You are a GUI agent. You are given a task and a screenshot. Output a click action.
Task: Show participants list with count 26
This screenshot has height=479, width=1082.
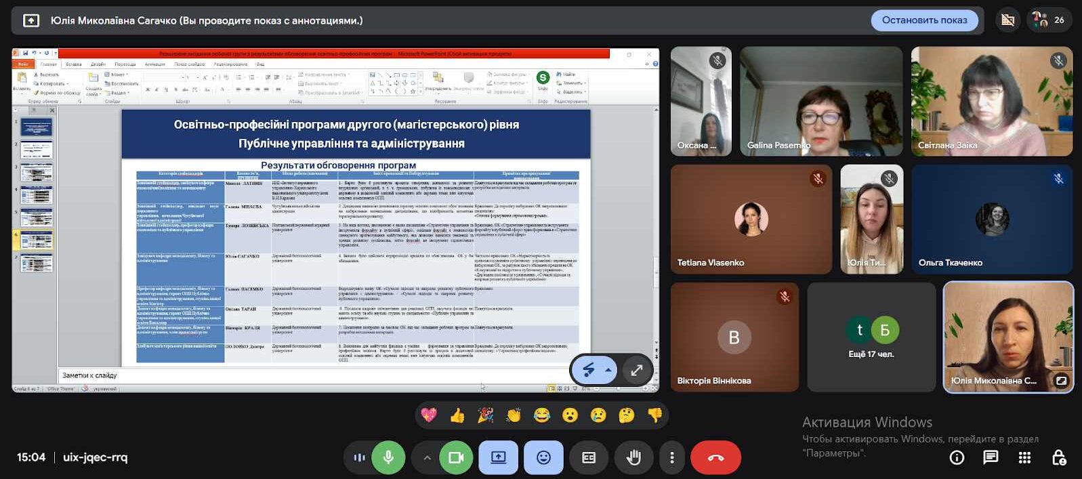(x=1049, y=20)
